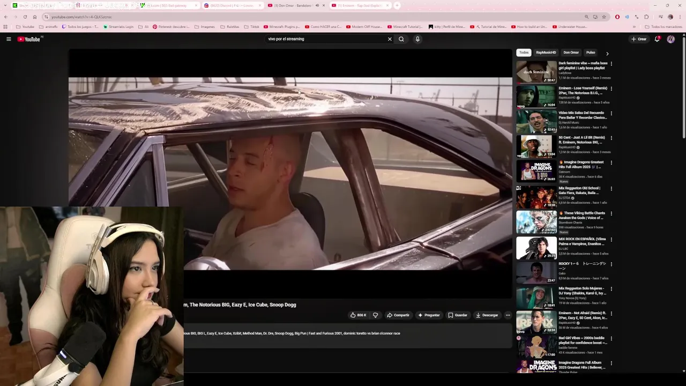Click the LadyBoss channel name
The width and height of the screenshot is (686, 386).
[x=565, y=73]
